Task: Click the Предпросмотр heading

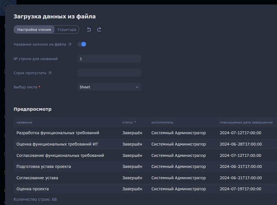Action: [33, 109]
